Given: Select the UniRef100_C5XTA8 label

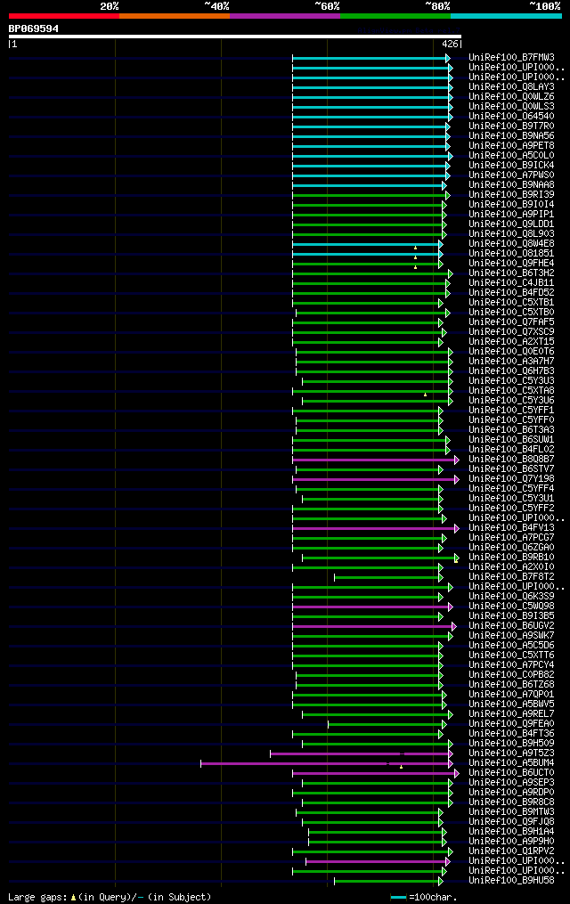Looking at the screenshot, I should [x=511, y=391].
